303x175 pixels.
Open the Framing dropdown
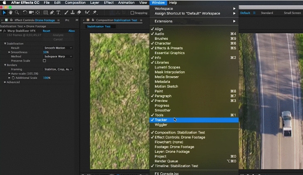58,69
